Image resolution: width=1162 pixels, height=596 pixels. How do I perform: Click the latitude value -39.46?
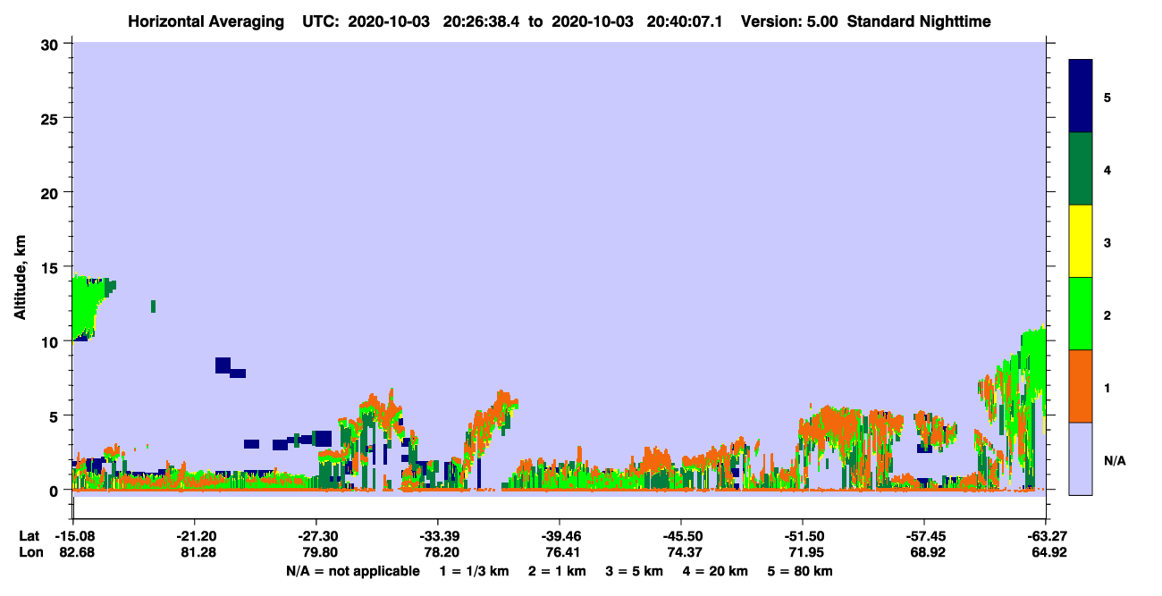560,536
